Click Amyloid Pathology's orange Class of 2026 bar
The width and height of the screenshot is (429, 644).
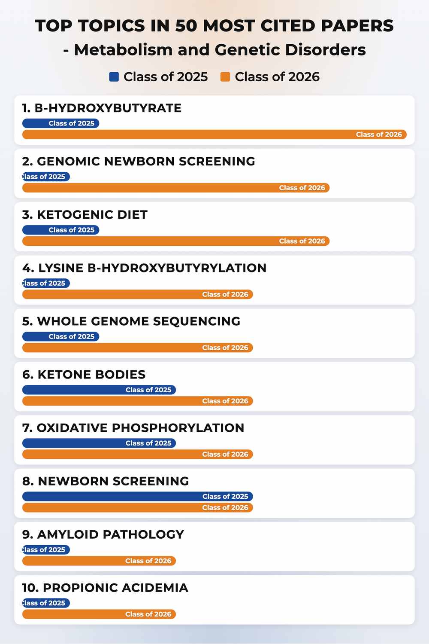99,561
